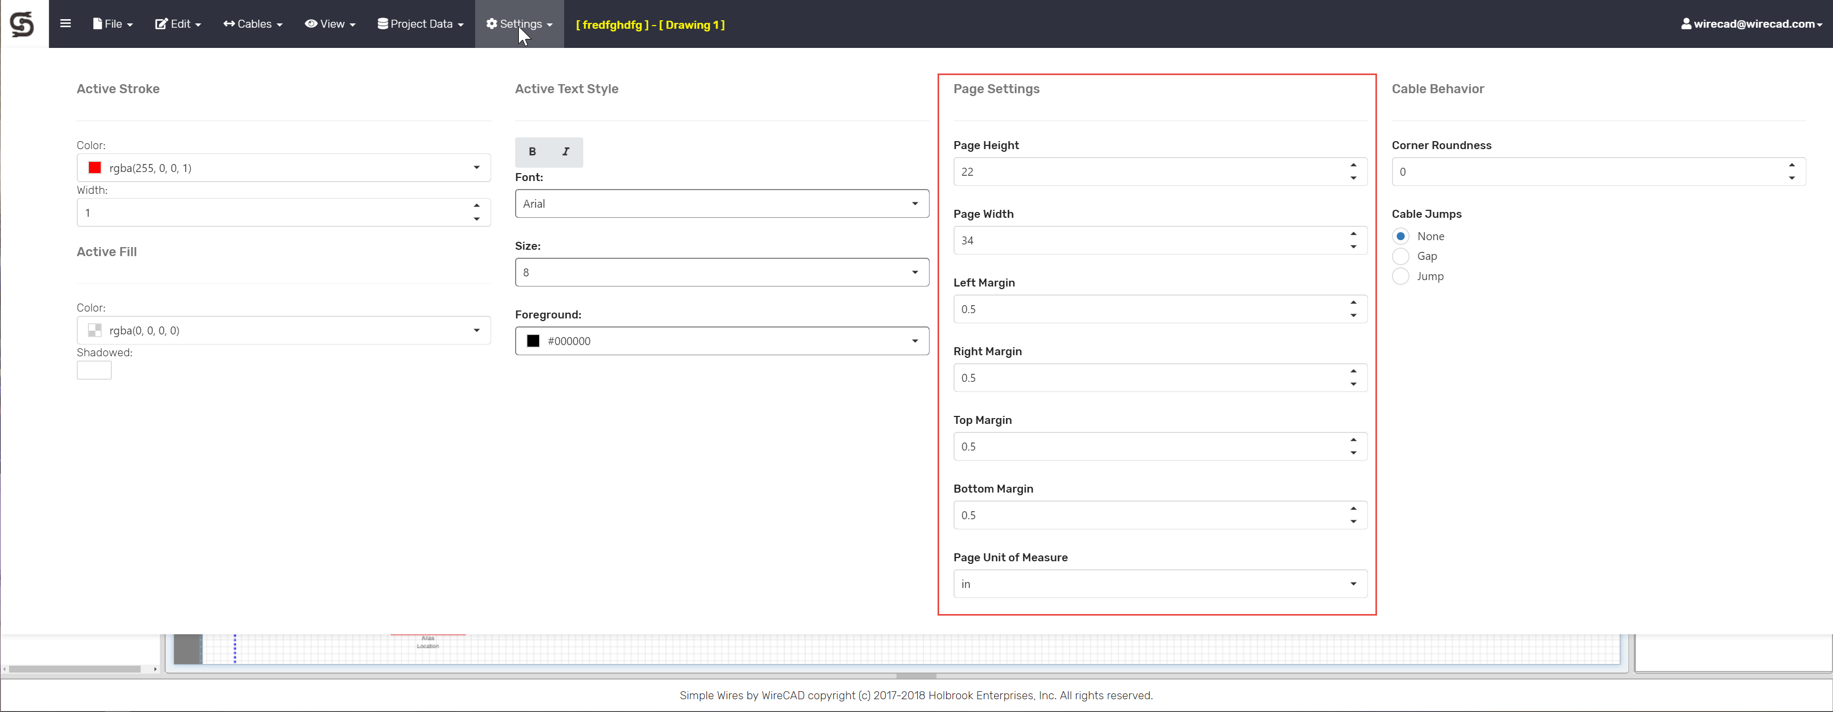The image size is (1833, 712).
Task: Click the right arrow of left panel scrollbar
Action: tap(155, 669)
